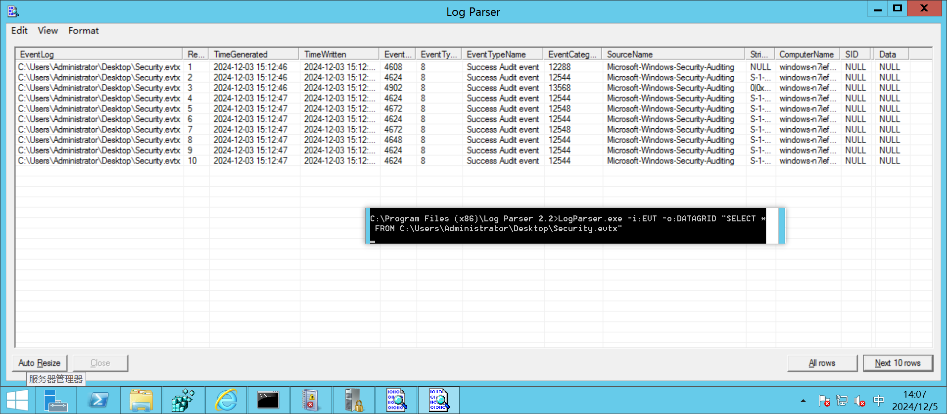947x414 pixels.
Task: Open the cube-network app in taskbar
Action: point(184,400)
